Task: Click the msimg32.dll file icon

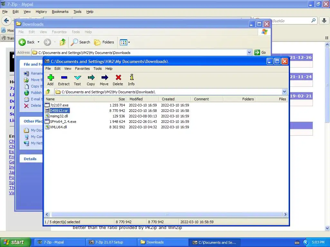Action: tap(47, 116)
